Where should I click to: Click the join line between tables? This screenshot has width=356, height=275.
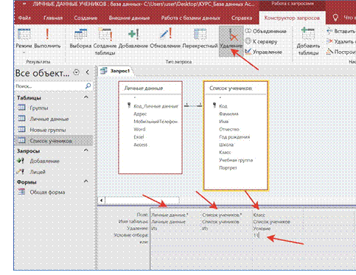point(193,105)
